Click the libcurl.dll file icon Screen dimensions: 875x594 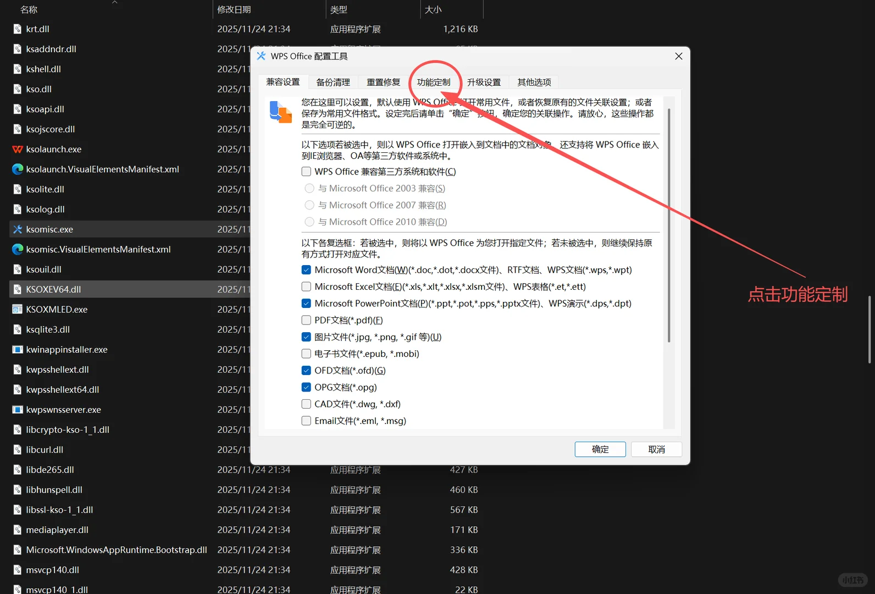coord(18,450)
